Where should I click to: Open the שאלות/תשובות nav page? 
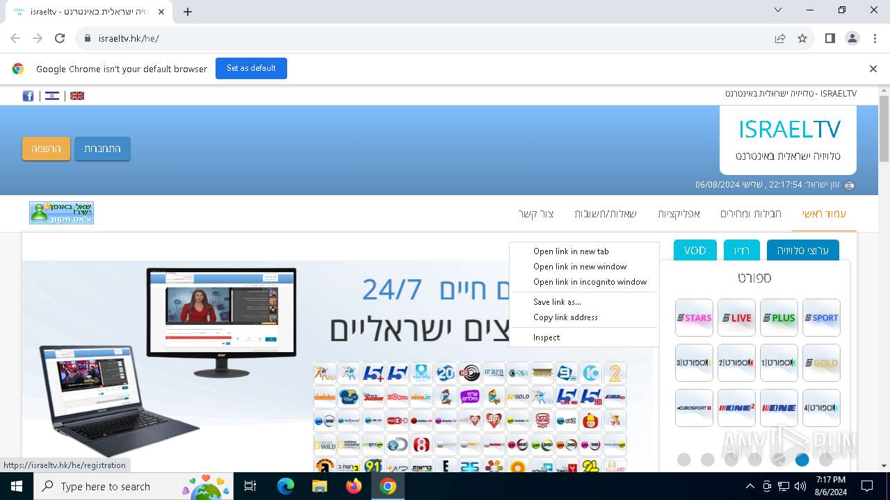pyautogui.click(x=606, y=214)
